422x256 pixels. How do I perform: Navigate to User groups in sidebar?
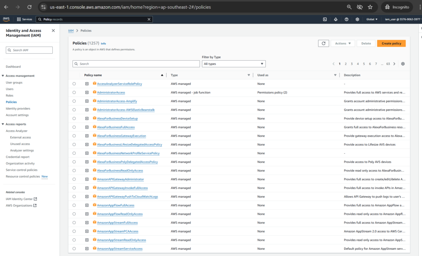(14, 82)
